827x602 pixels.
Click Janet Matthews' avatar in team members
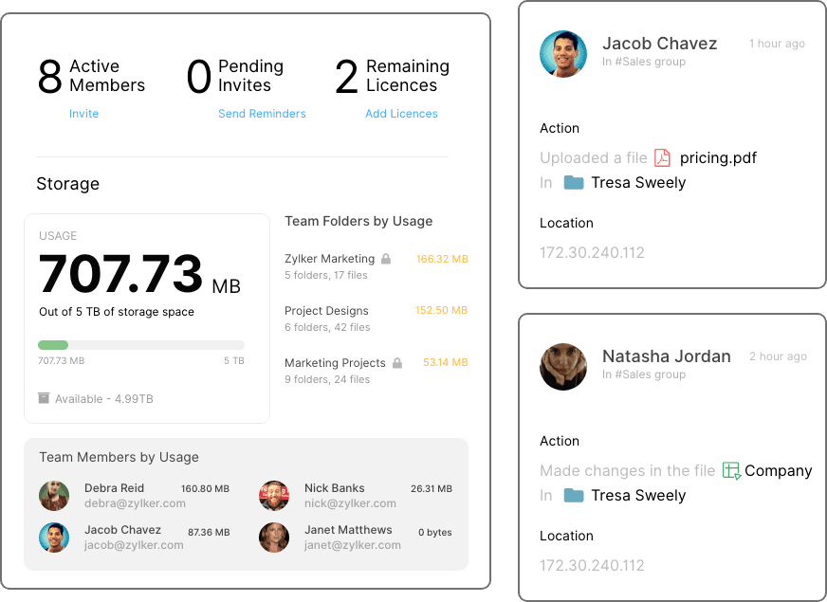(274, 538)
